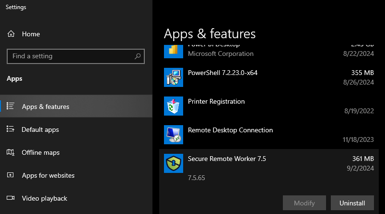Click Microsoft Corporation publisher text
Screen dimensions: 385x214
click(x=221, y=53)
